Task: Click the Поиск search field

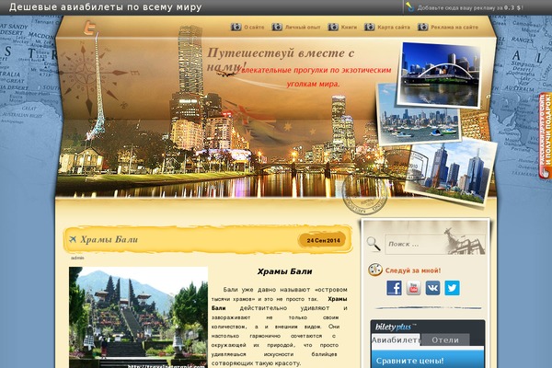Action: click(x=434, y=244)
